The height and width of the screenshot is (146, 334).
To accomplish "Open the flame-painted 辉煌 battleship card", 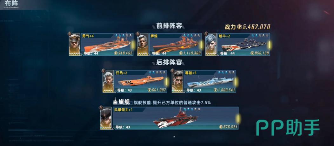I will pos(175,45).
